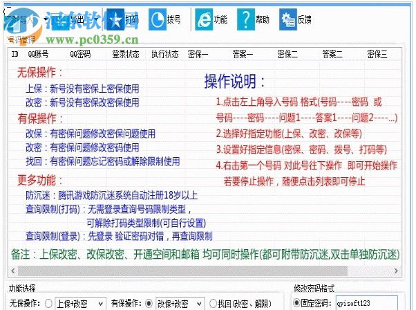Screen dimensions: 416x310
Task: Click the 无保操作 heading text
Action: click(x=40, y=72)
